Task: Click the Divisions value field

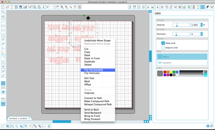Action: [196, 34]
